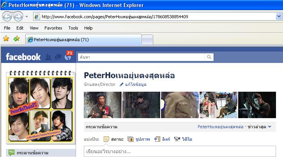Click the facebook logo
283x157 pixels.
click(x=23, y=57)
